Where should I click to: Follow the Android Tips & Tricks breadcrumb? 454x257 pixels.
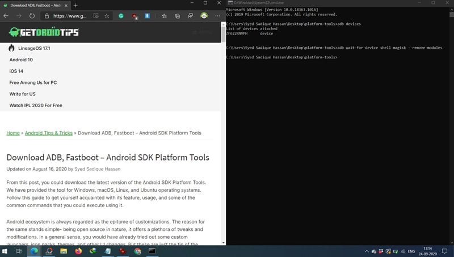49,133
